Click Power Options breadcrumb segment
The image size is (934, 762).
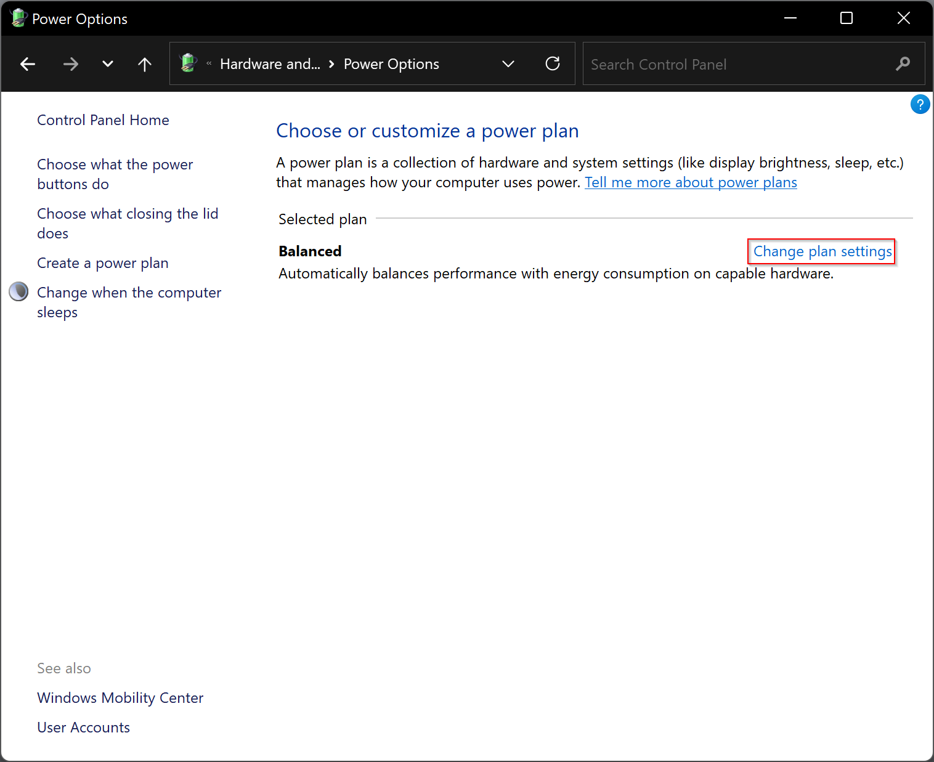point(391,64)
